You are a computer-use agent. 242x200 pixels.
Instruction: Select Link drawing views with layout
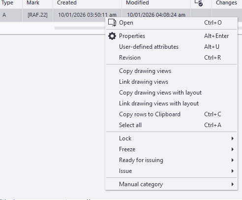click(x=171, y=103)
